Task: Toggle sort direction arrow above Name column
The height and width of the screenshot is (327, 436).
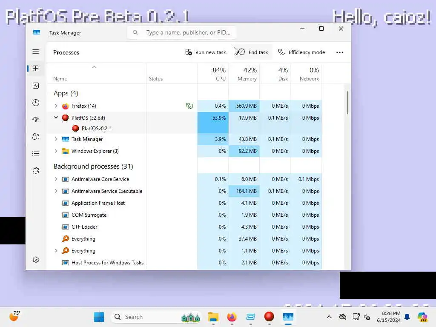Action: [94, 67]
